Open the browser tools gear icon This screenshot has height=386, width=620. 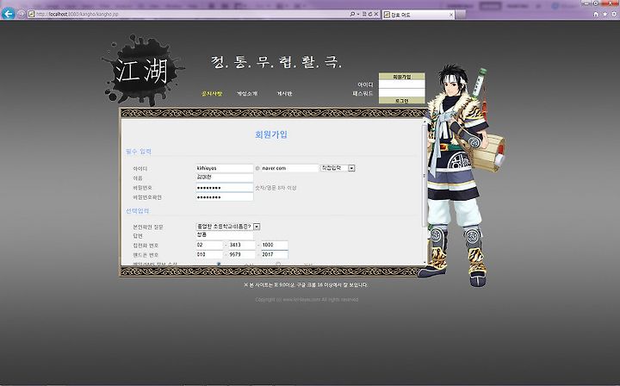(x=614, y=15)
